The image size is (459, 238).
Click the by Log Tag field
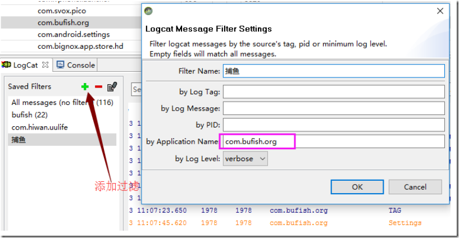(334, 91)
